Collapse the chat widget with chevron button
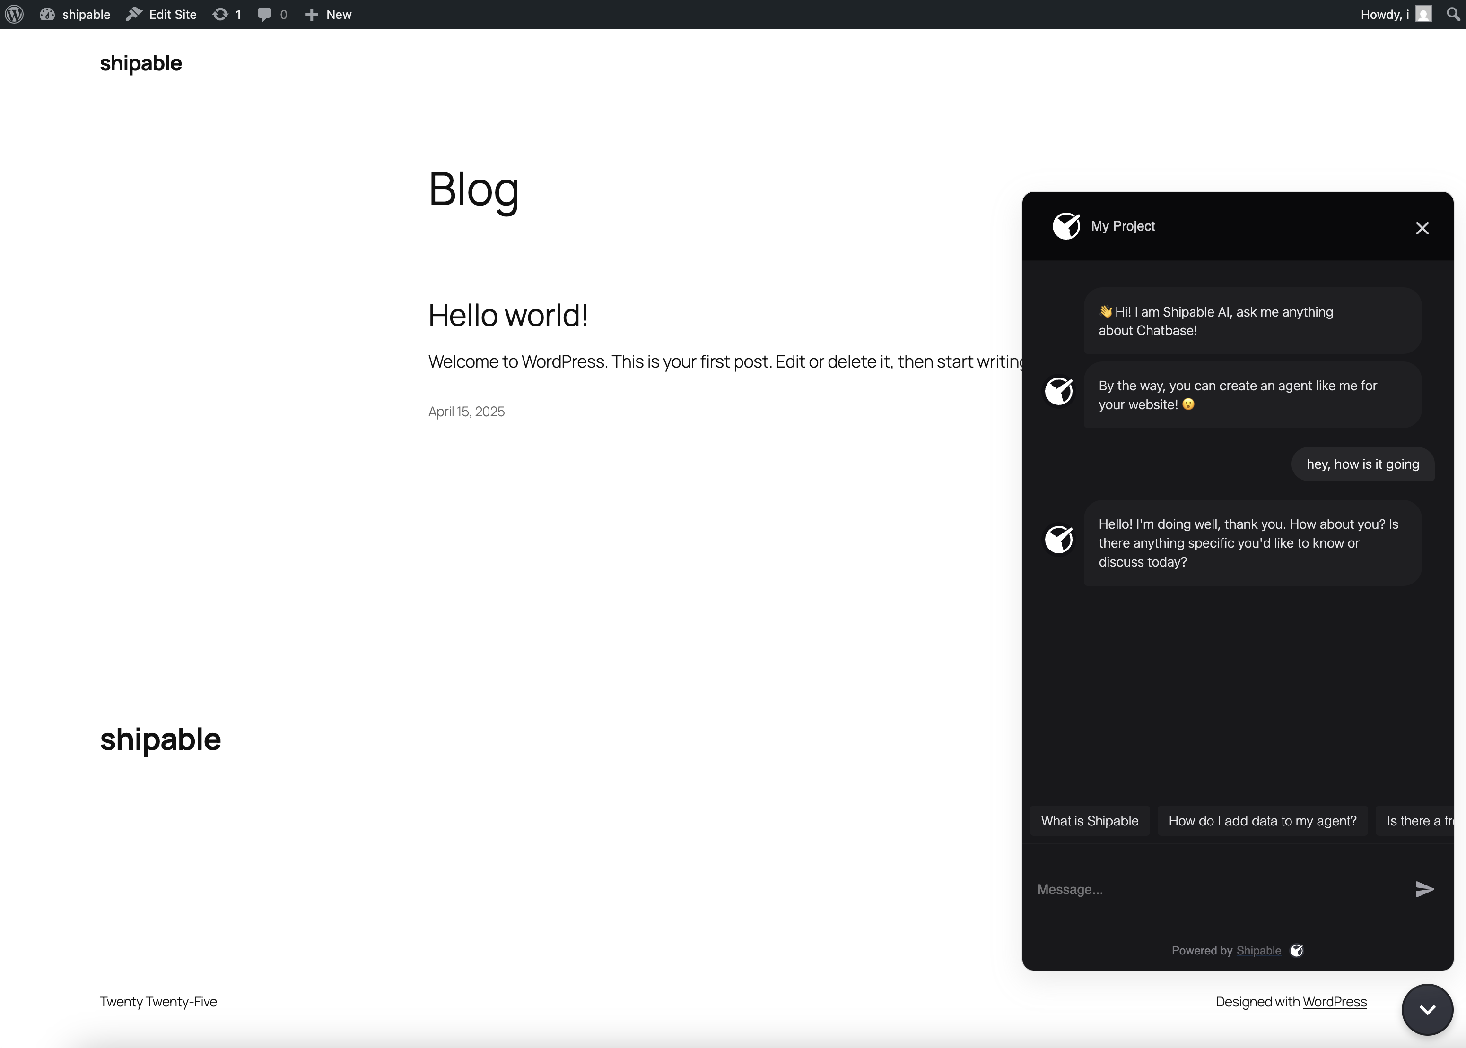Screen dimensions: 1466x1048 1427,1009
